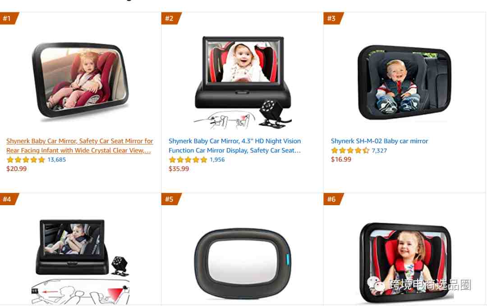View the 7,327 reviews count

pos(379,150)
